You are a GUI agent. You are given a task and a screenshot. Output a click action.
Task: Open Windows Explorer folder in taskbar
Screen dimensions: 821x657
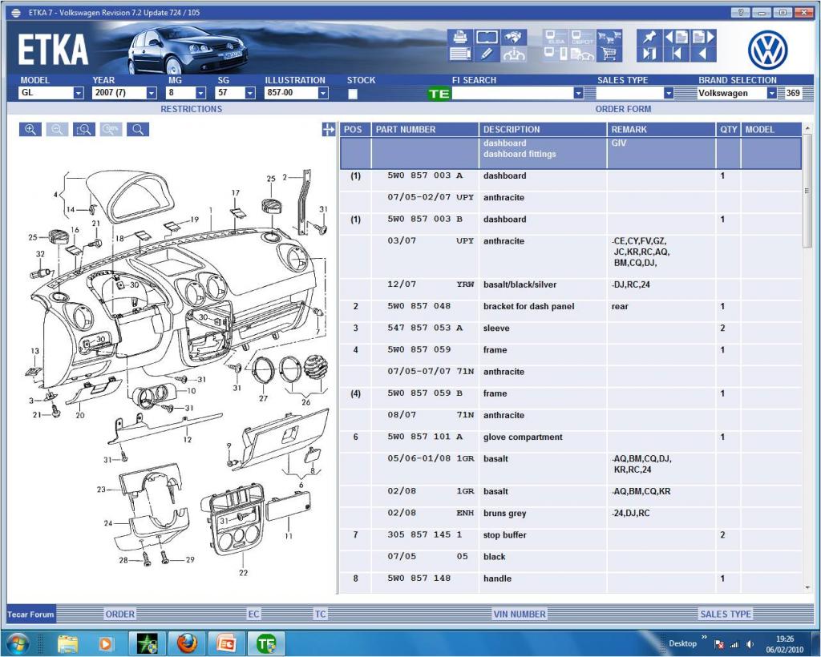[x=67, y=643]
